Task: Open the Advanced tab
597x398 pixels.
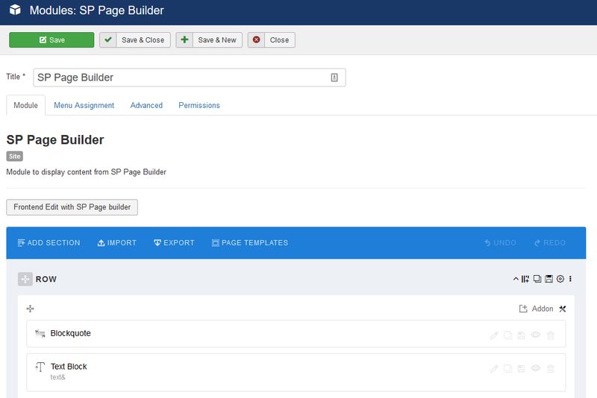Action: pyautogui.click(x=146, y=105)
